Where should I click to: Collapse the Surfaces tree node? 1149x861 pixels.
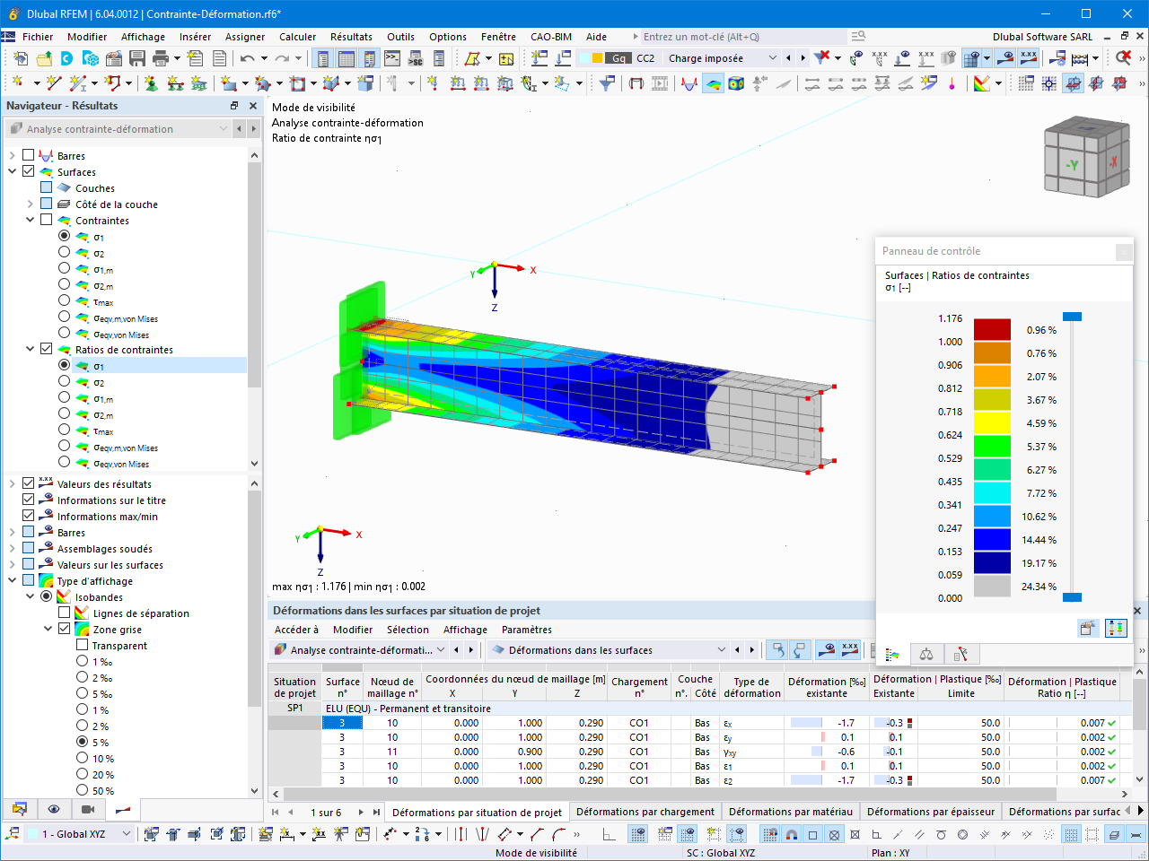tap(13, 171)
